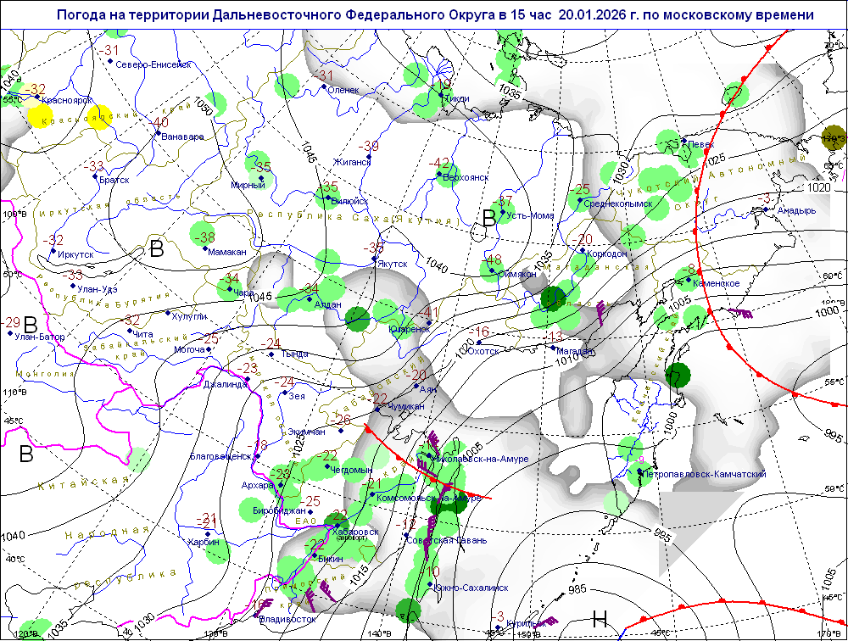Select the Магадан station dot
Image resolution: width=848 pixels, height=641 pixels.
(x=552, y=348)
